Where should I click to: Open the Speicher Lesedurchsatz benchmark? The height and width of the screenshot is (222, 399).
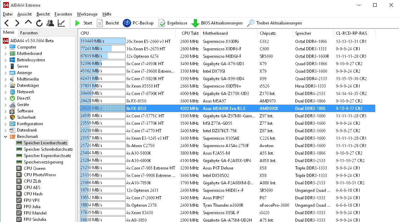tap(42, 143)
